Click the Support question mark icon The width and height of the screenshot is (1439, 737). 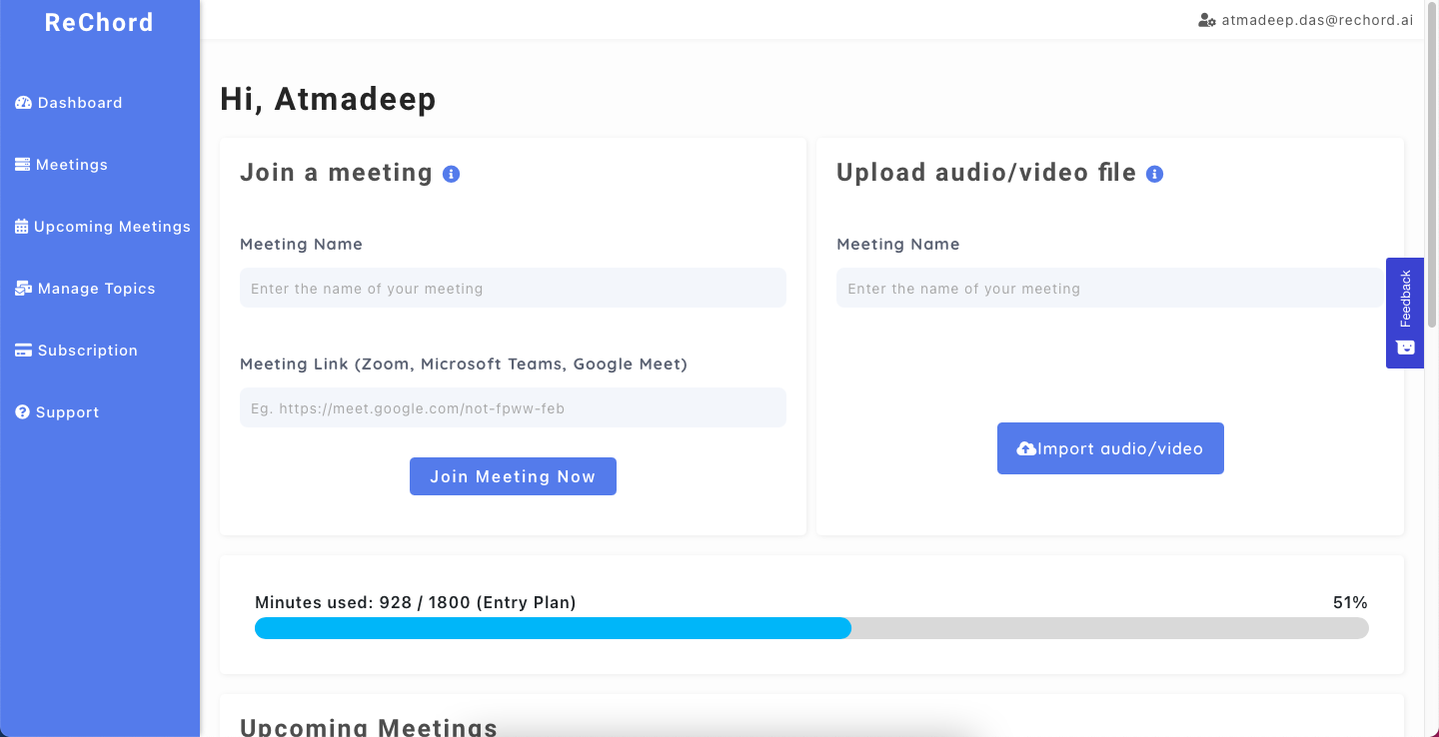23,412
